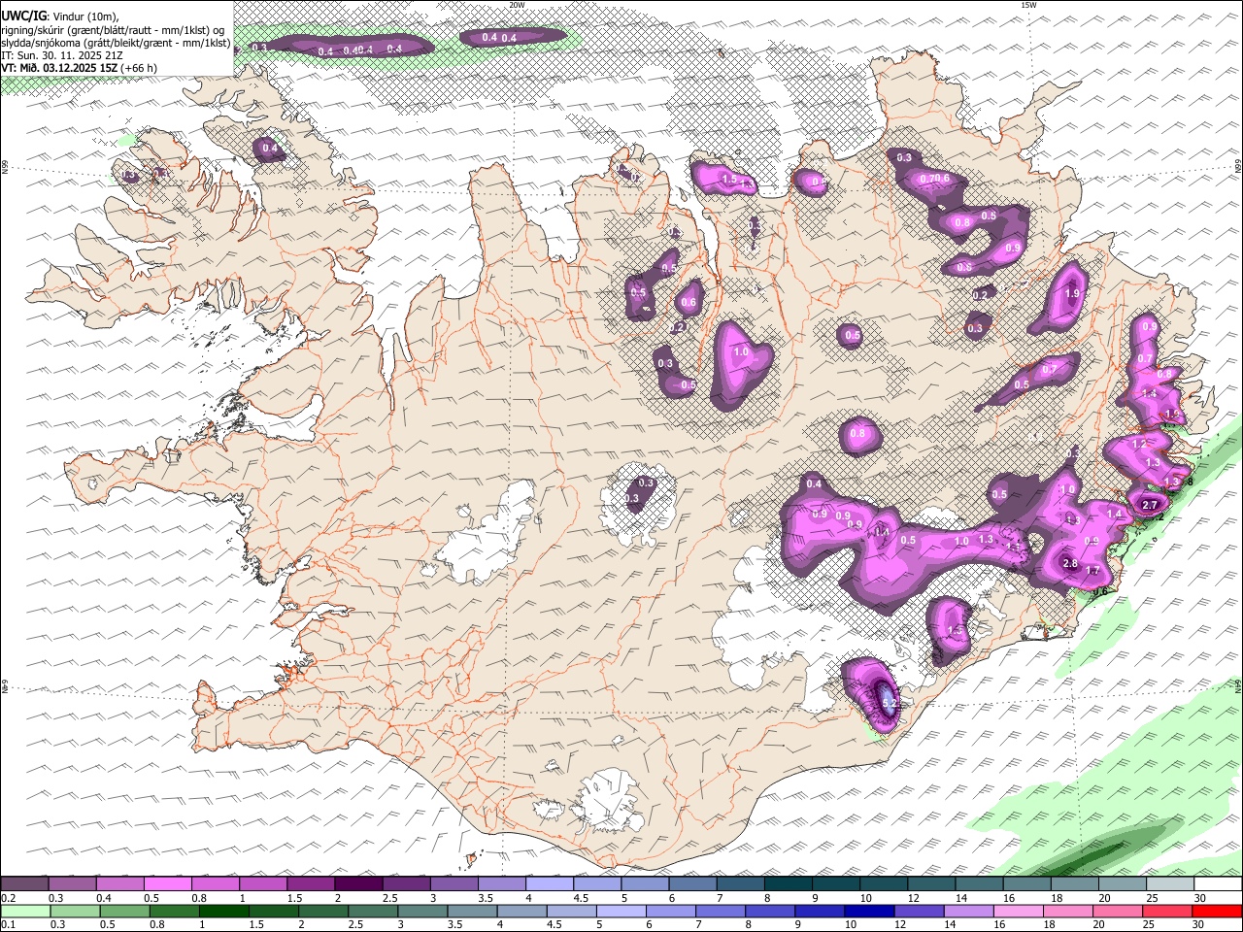Pick the rain scale swatch for 0.8–1 mm
Screen dimensions: 1243x932
coord(175,911)
